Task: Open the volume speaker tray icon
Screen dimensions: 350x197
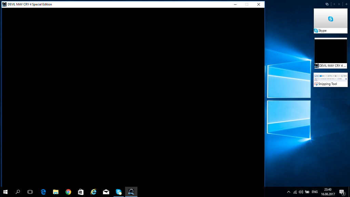Action: point(301,192)
